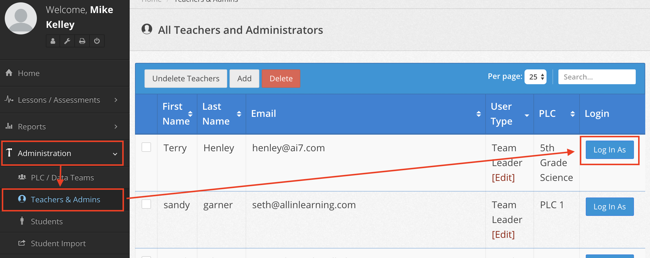Sort by PLC column
The height and width of the screenshot is (258, 650).
(557, 114)
